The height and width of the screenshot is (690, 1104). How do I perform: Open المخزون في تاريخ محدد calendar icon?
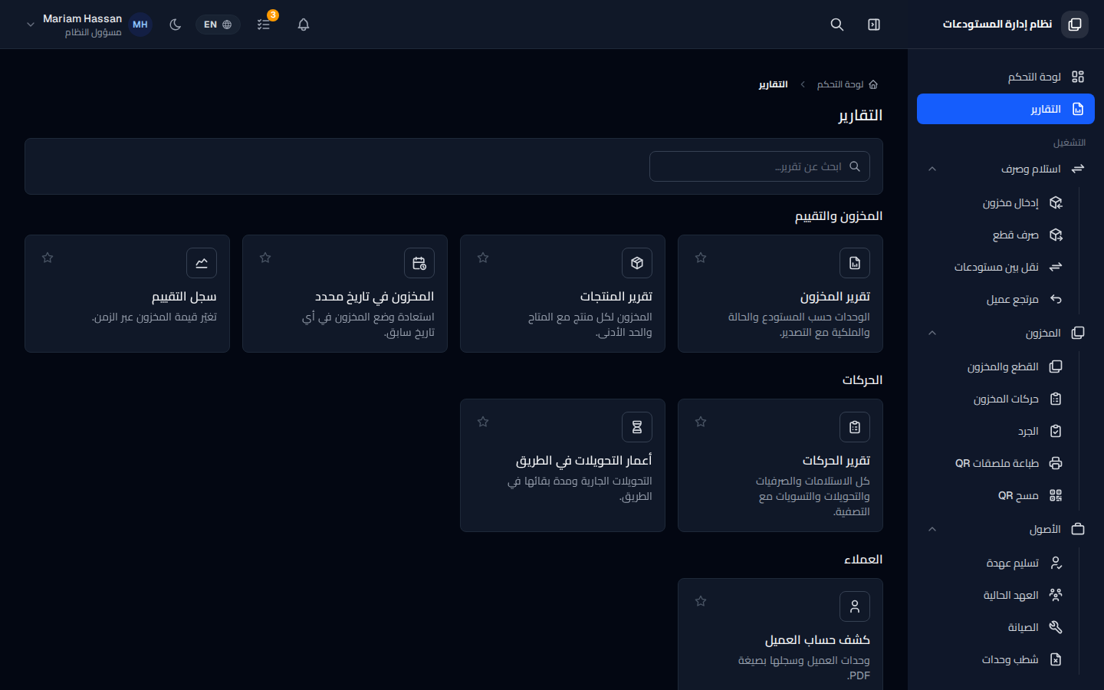tap(419, 263)
